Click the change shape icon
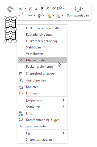97x147 pixels. 60,9
